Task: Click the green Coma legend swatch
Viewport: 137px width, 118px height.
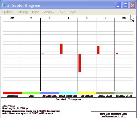Action: point(31,93)
